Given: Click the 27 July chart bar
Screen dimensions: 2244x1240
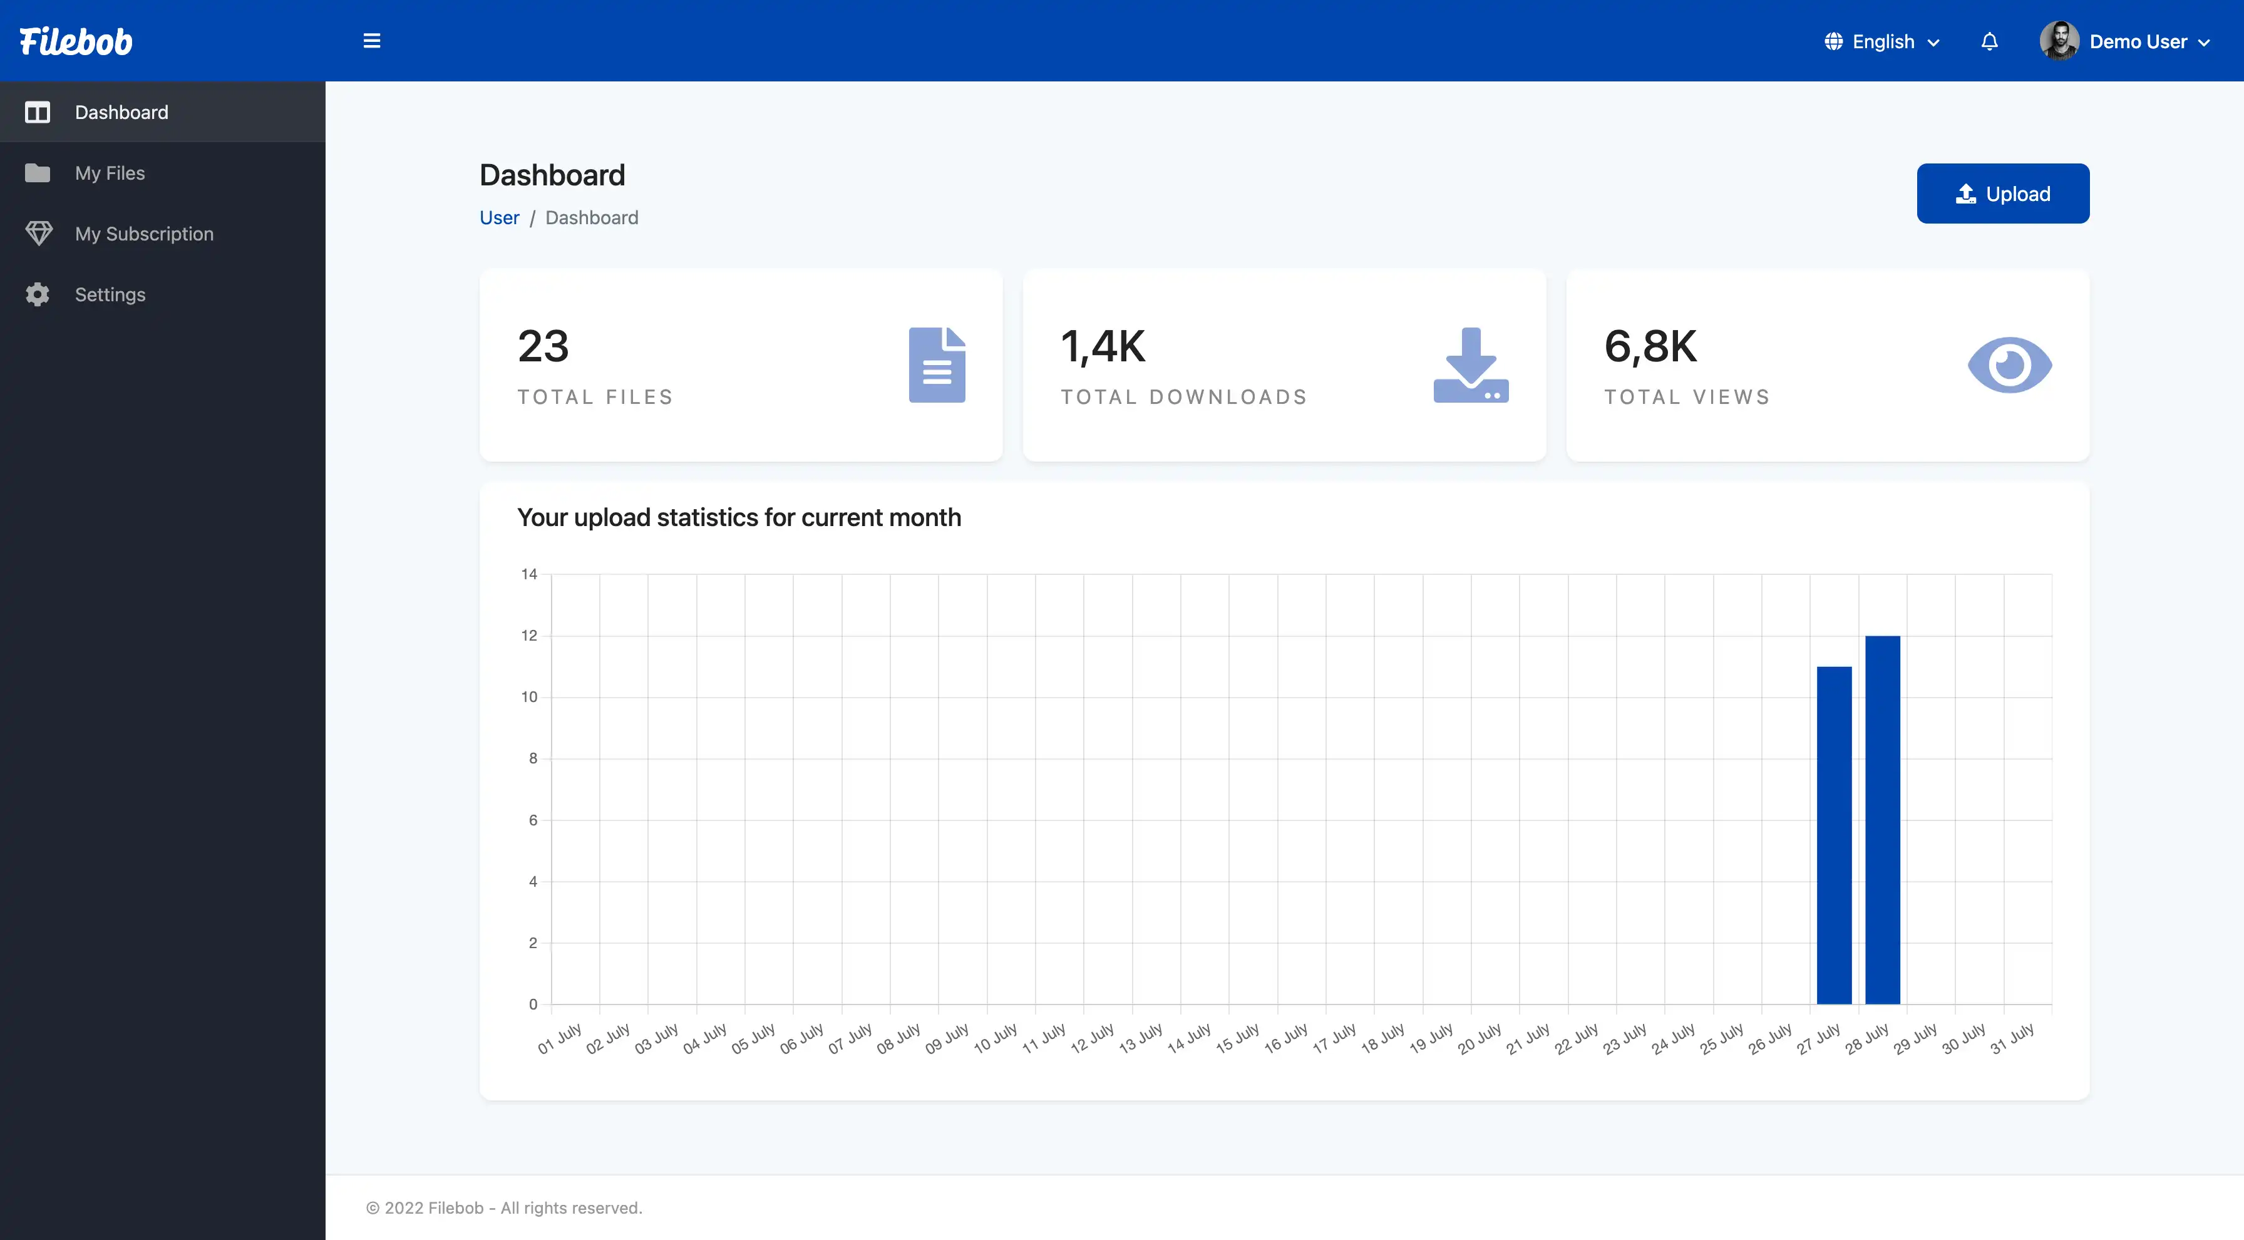Looking at the screenshot, I should click(1834, 835).
